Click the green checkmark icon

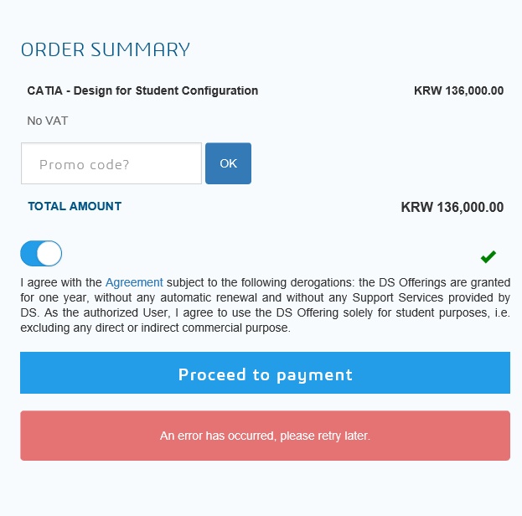[488, 256]
